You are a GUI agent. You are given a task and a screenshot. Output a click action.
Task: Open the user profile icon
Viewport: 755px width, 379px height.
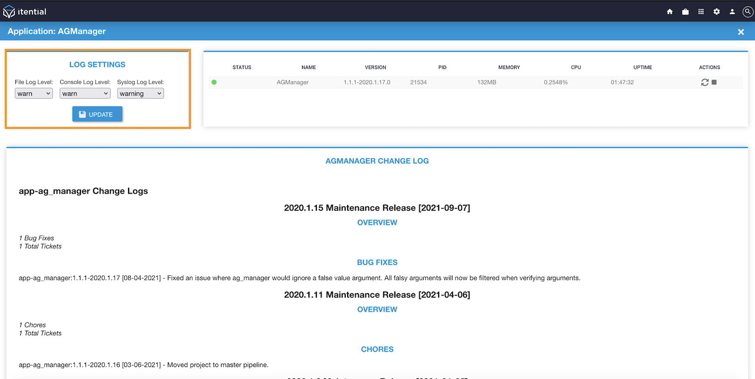[732, 11]
